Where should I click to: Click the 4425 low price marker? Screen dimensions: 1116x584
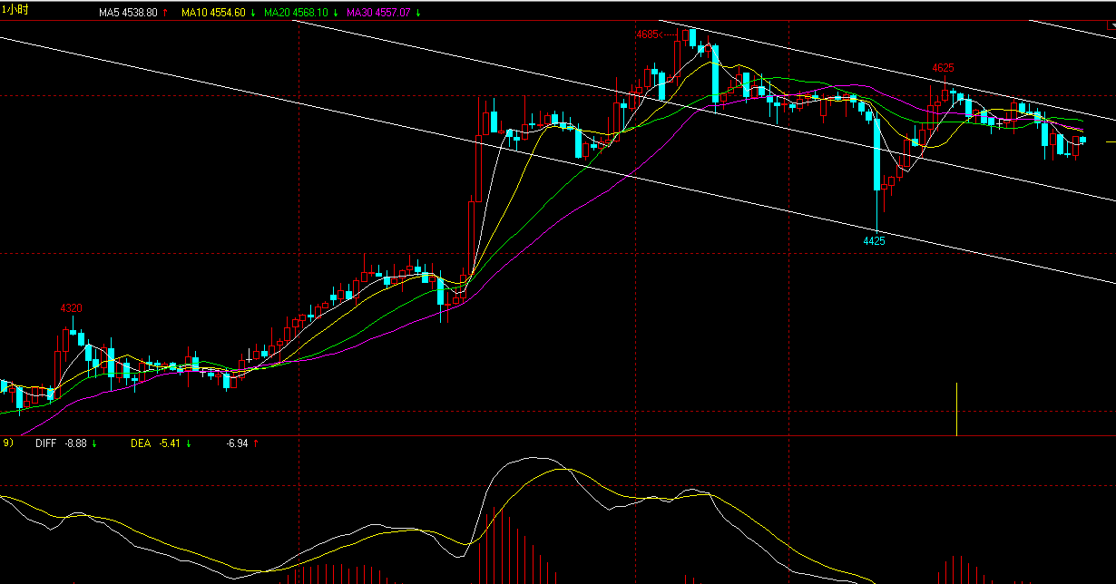pos(874,241)
